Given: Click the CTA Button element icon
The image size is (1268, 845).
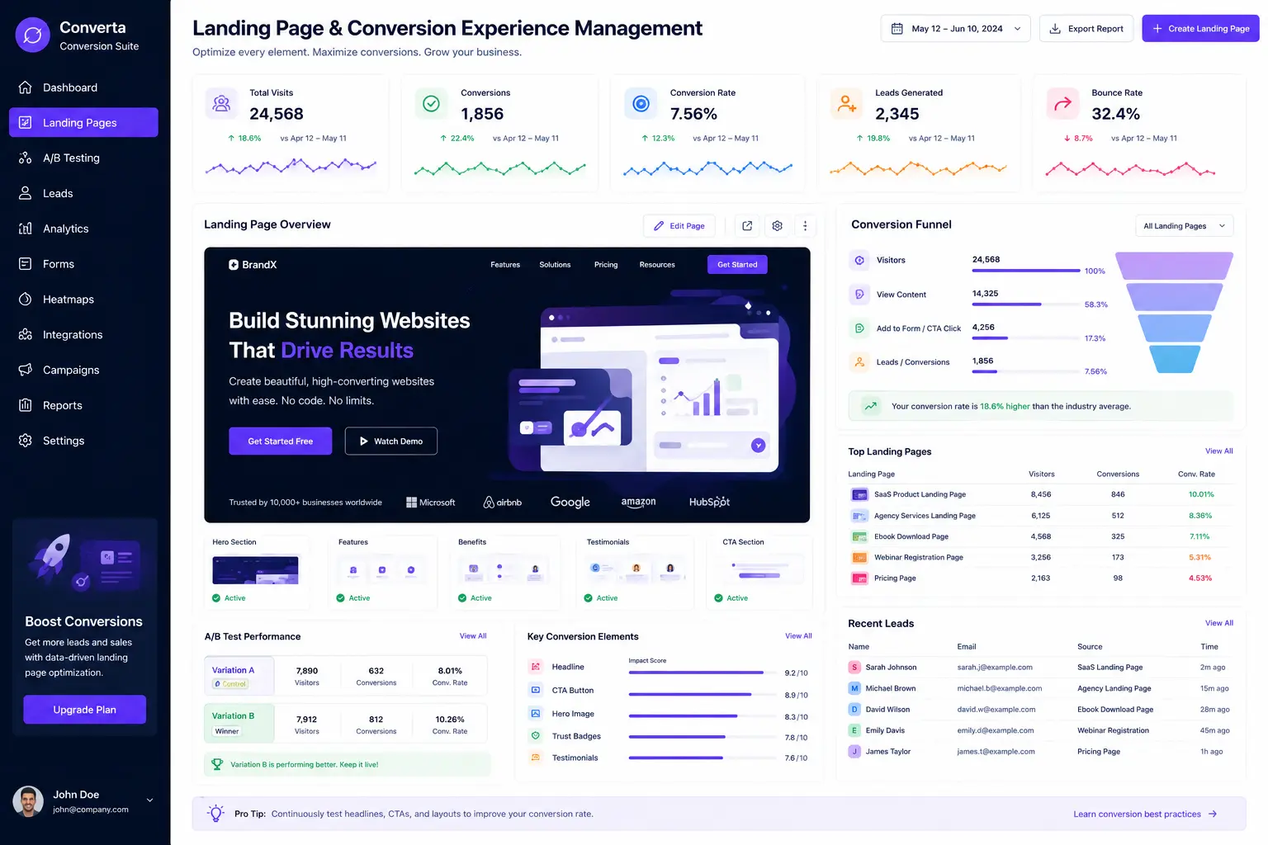Looking at the screenshot, I should pos(535,690).
